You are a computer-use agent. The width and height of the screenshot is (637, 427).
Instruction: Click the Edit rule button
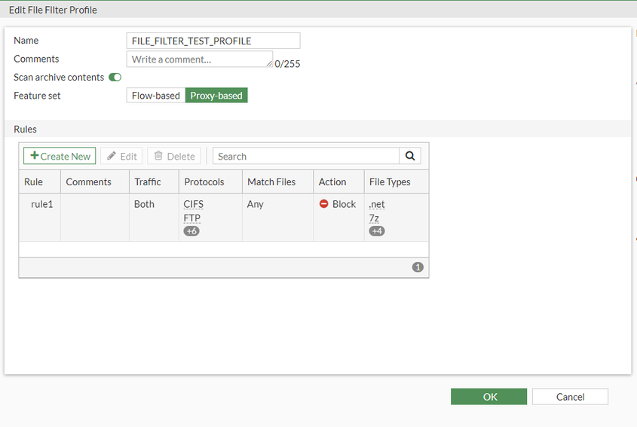pyautogui.click(x=122, y=156)
